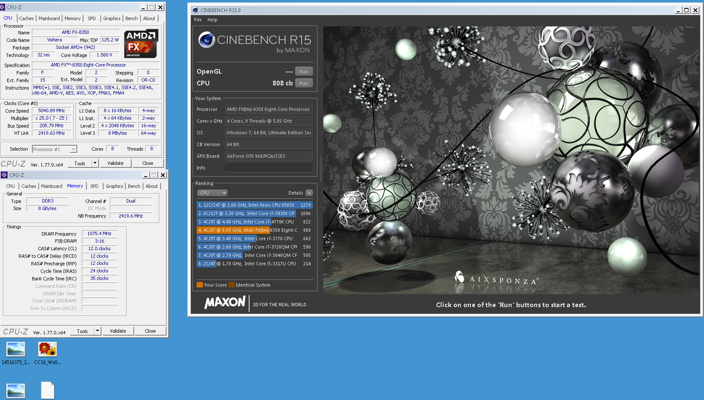Click the Cinebench logo sphere icon
Image resolution: width=704 pixels, height=400 pixels.
[207, 40]
